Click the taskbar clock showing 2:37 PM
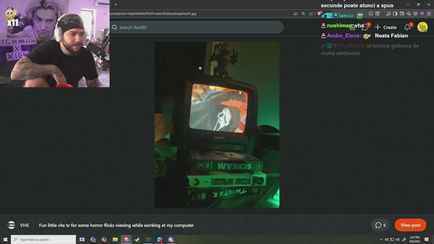This screenshot has width=434, height=244. point(415,240)
